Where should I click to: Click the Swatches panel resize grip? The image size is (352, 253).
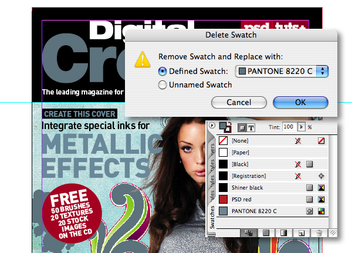[333, 233]
